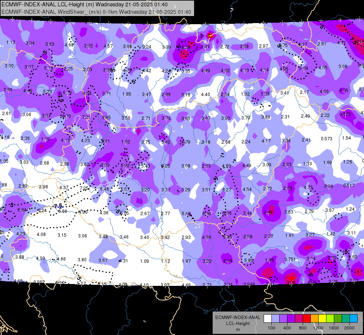The image size is (364, 335).
Task: Select the magenta legend swatch left of 800
Action: [x=299, y=319]
